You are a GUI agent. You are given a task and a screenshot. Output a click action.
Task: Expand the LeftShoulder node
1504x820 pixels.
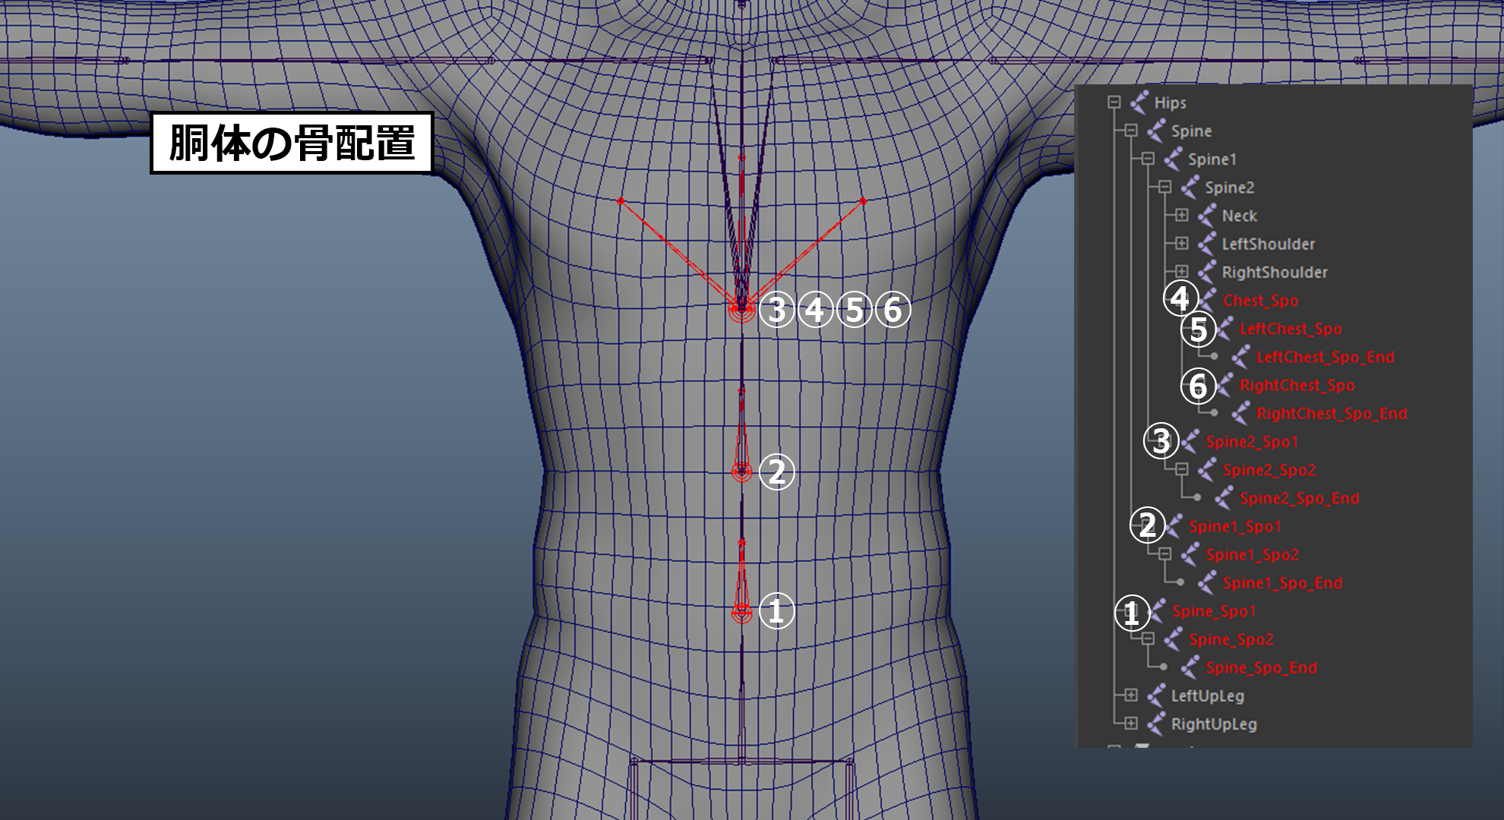click(1181, 244)
